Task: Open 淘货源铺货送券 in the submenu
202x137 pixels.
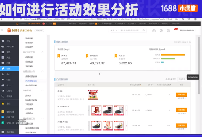Action: 32,128
